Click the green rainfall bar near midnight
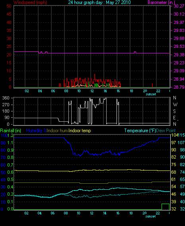 coord(166,206)
